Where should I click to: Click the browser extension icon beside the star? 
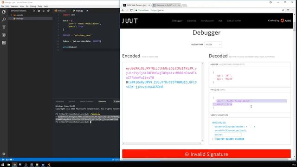(x=288, y=10)
